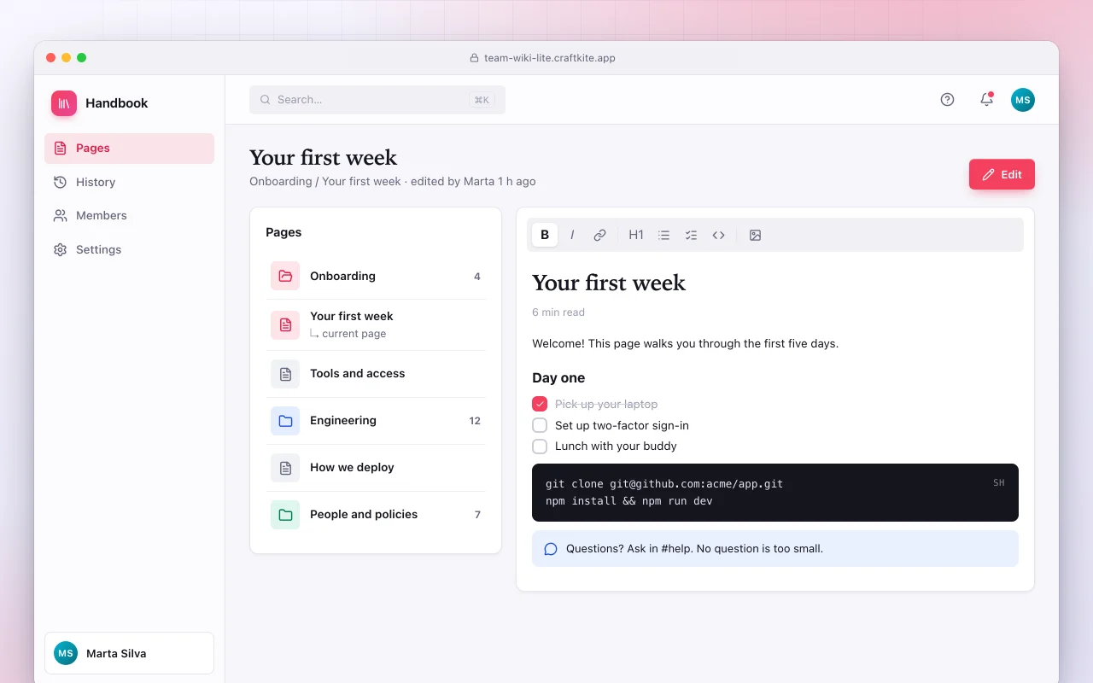The height and width of the screenshot is (683, 1093).
Task: Click the Handbook logo icon
Action: click(x=64, y=103)
